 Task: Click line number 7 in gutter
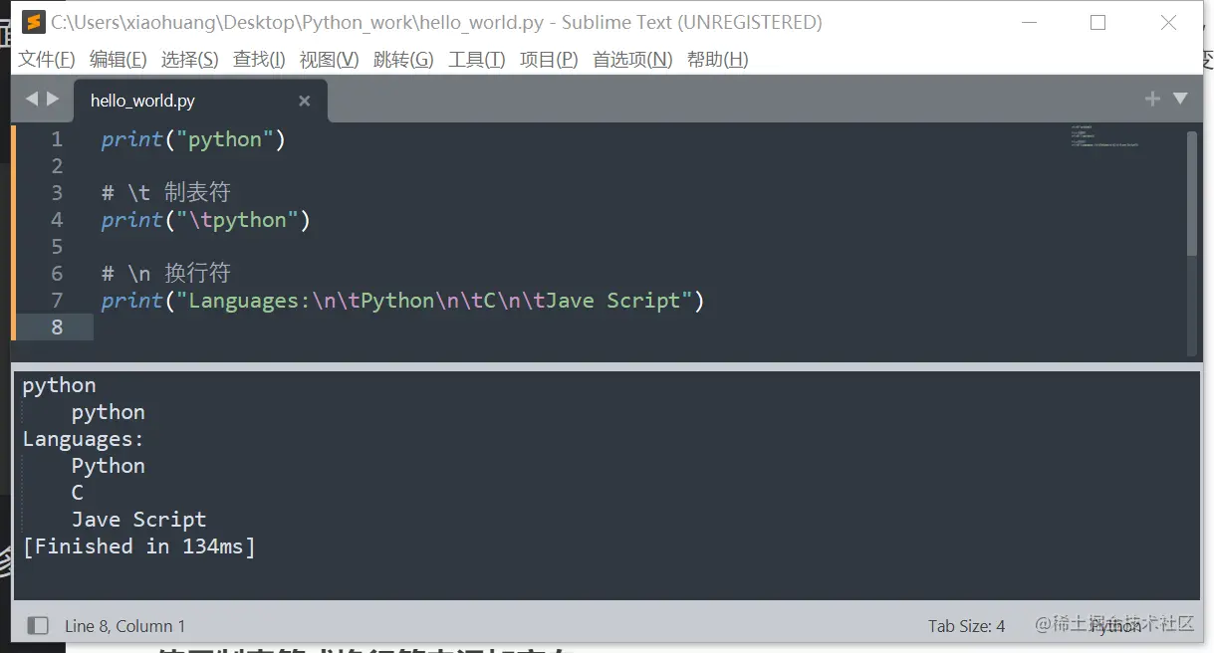pyautogui.click(x=57, y=301)
